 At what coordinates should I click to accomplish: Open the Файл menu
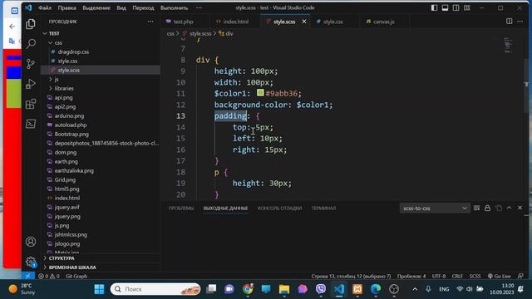(45, 7)
